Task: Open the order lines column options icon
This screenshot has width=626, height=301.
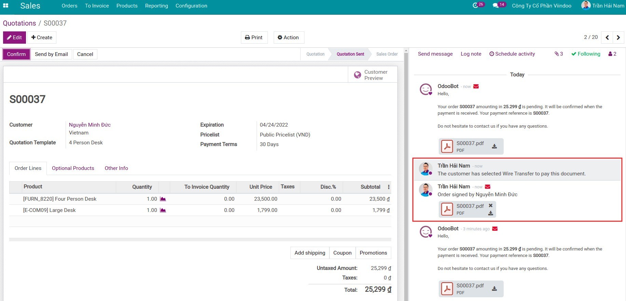Action: point(389,187)
